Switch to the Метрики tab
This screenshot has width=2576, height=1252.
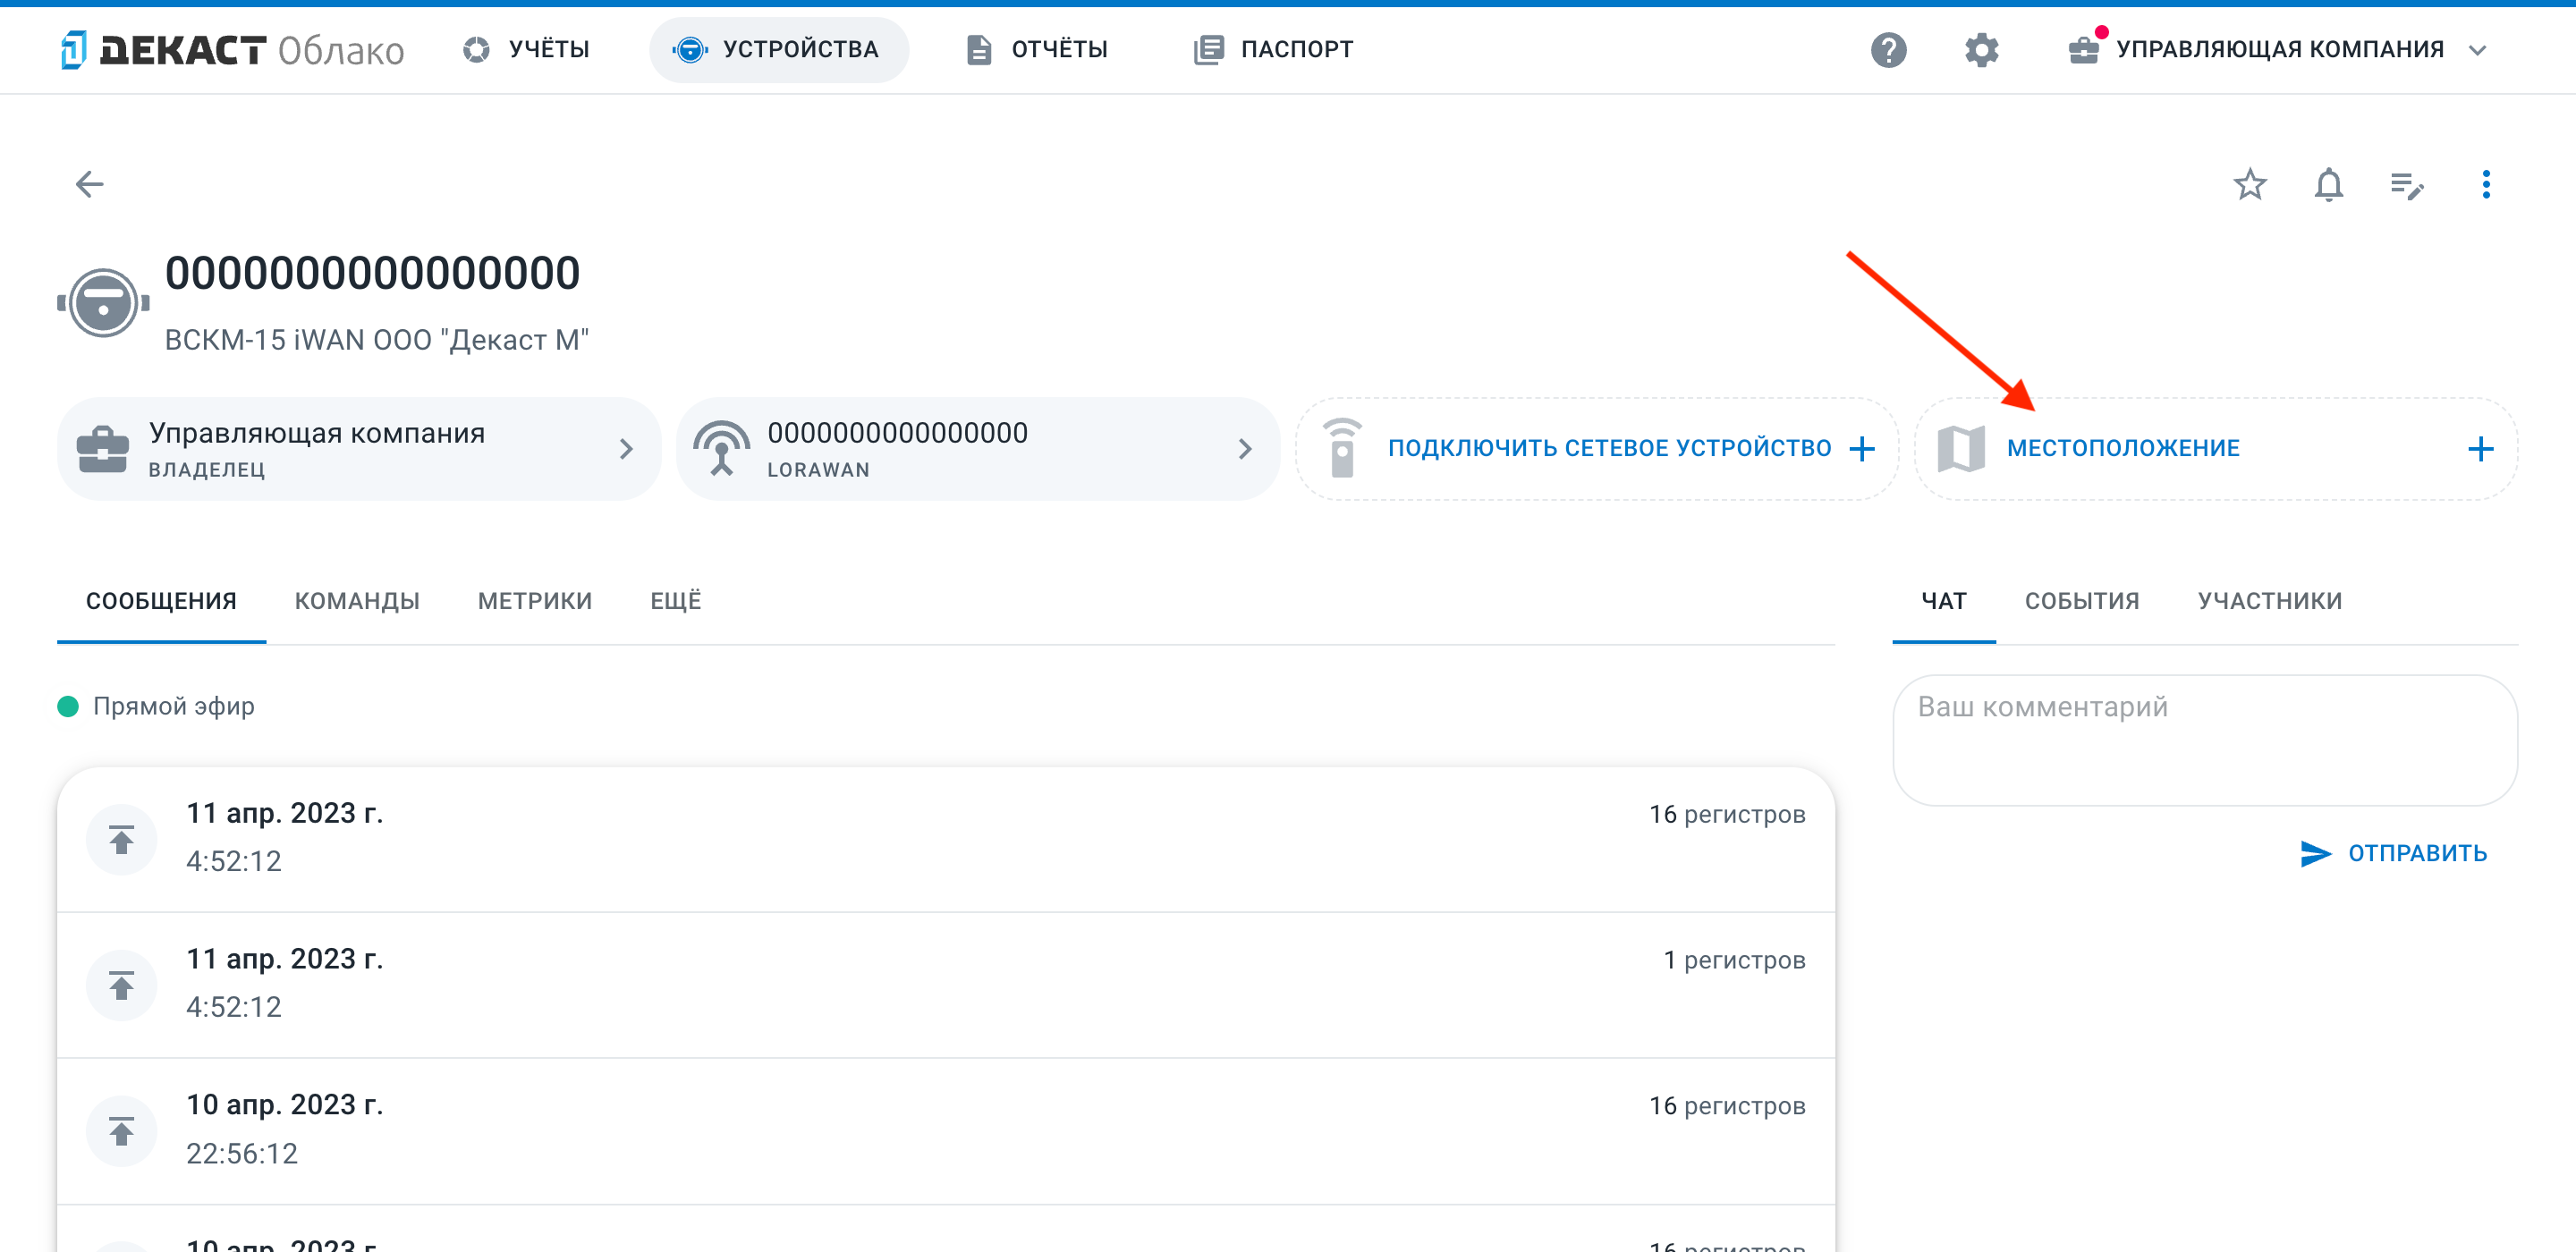pyautogui.click(x=535, y=601)
